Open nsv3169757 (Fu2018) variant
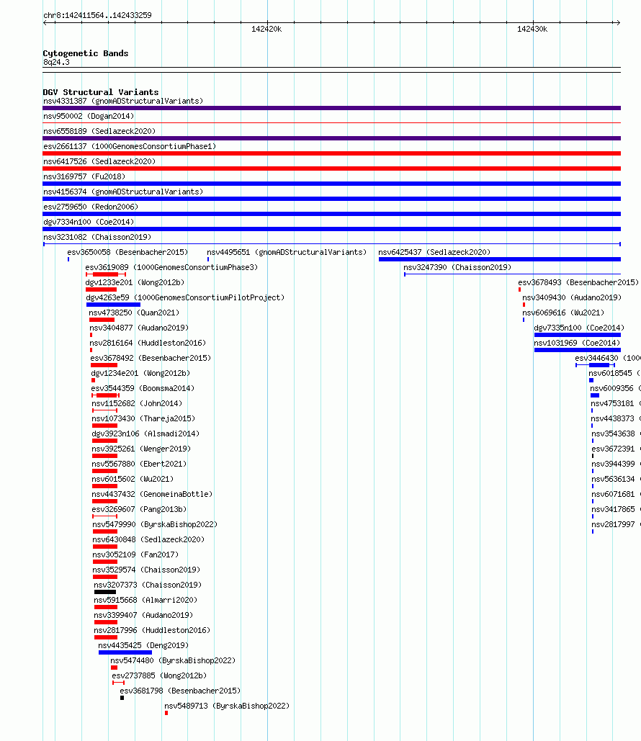Image resolution: width=641 pixels, height=741 pixels. pyautogui.click(x=84, y=176)
